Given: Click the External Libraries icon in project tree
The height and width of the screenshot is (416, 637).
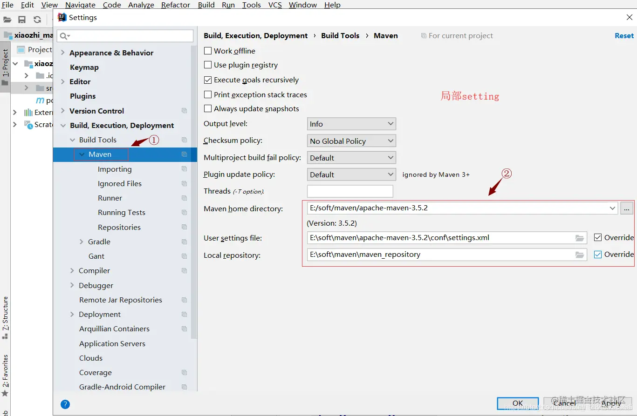Looking at the screenshot, I should point(28,112).
